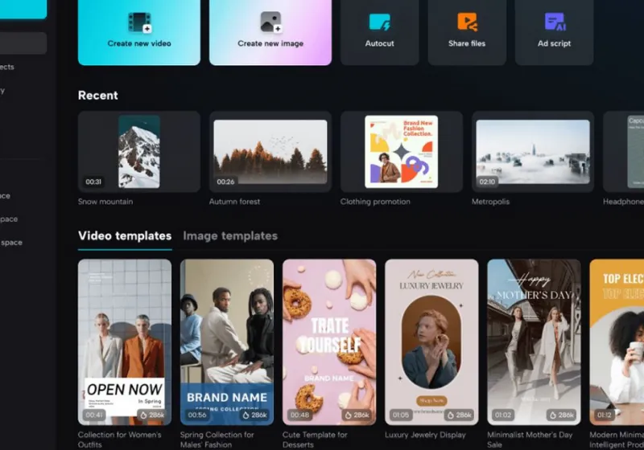644x450 pixels.
Task: Click Spring Collection for Males' Fashion title
Action: [217, 440]
